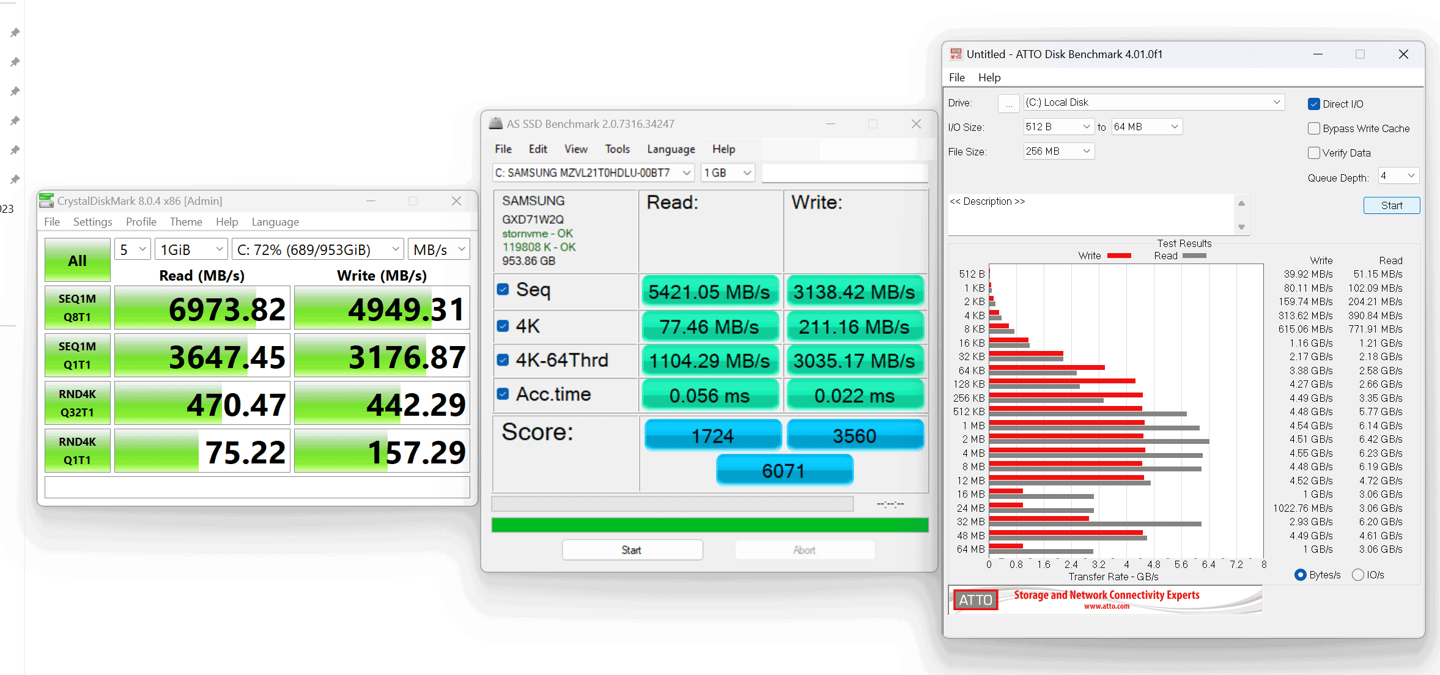1440x675 pixels.
Task: Click the description scrollbar up arrow
Action: (x=1241, y=204)
